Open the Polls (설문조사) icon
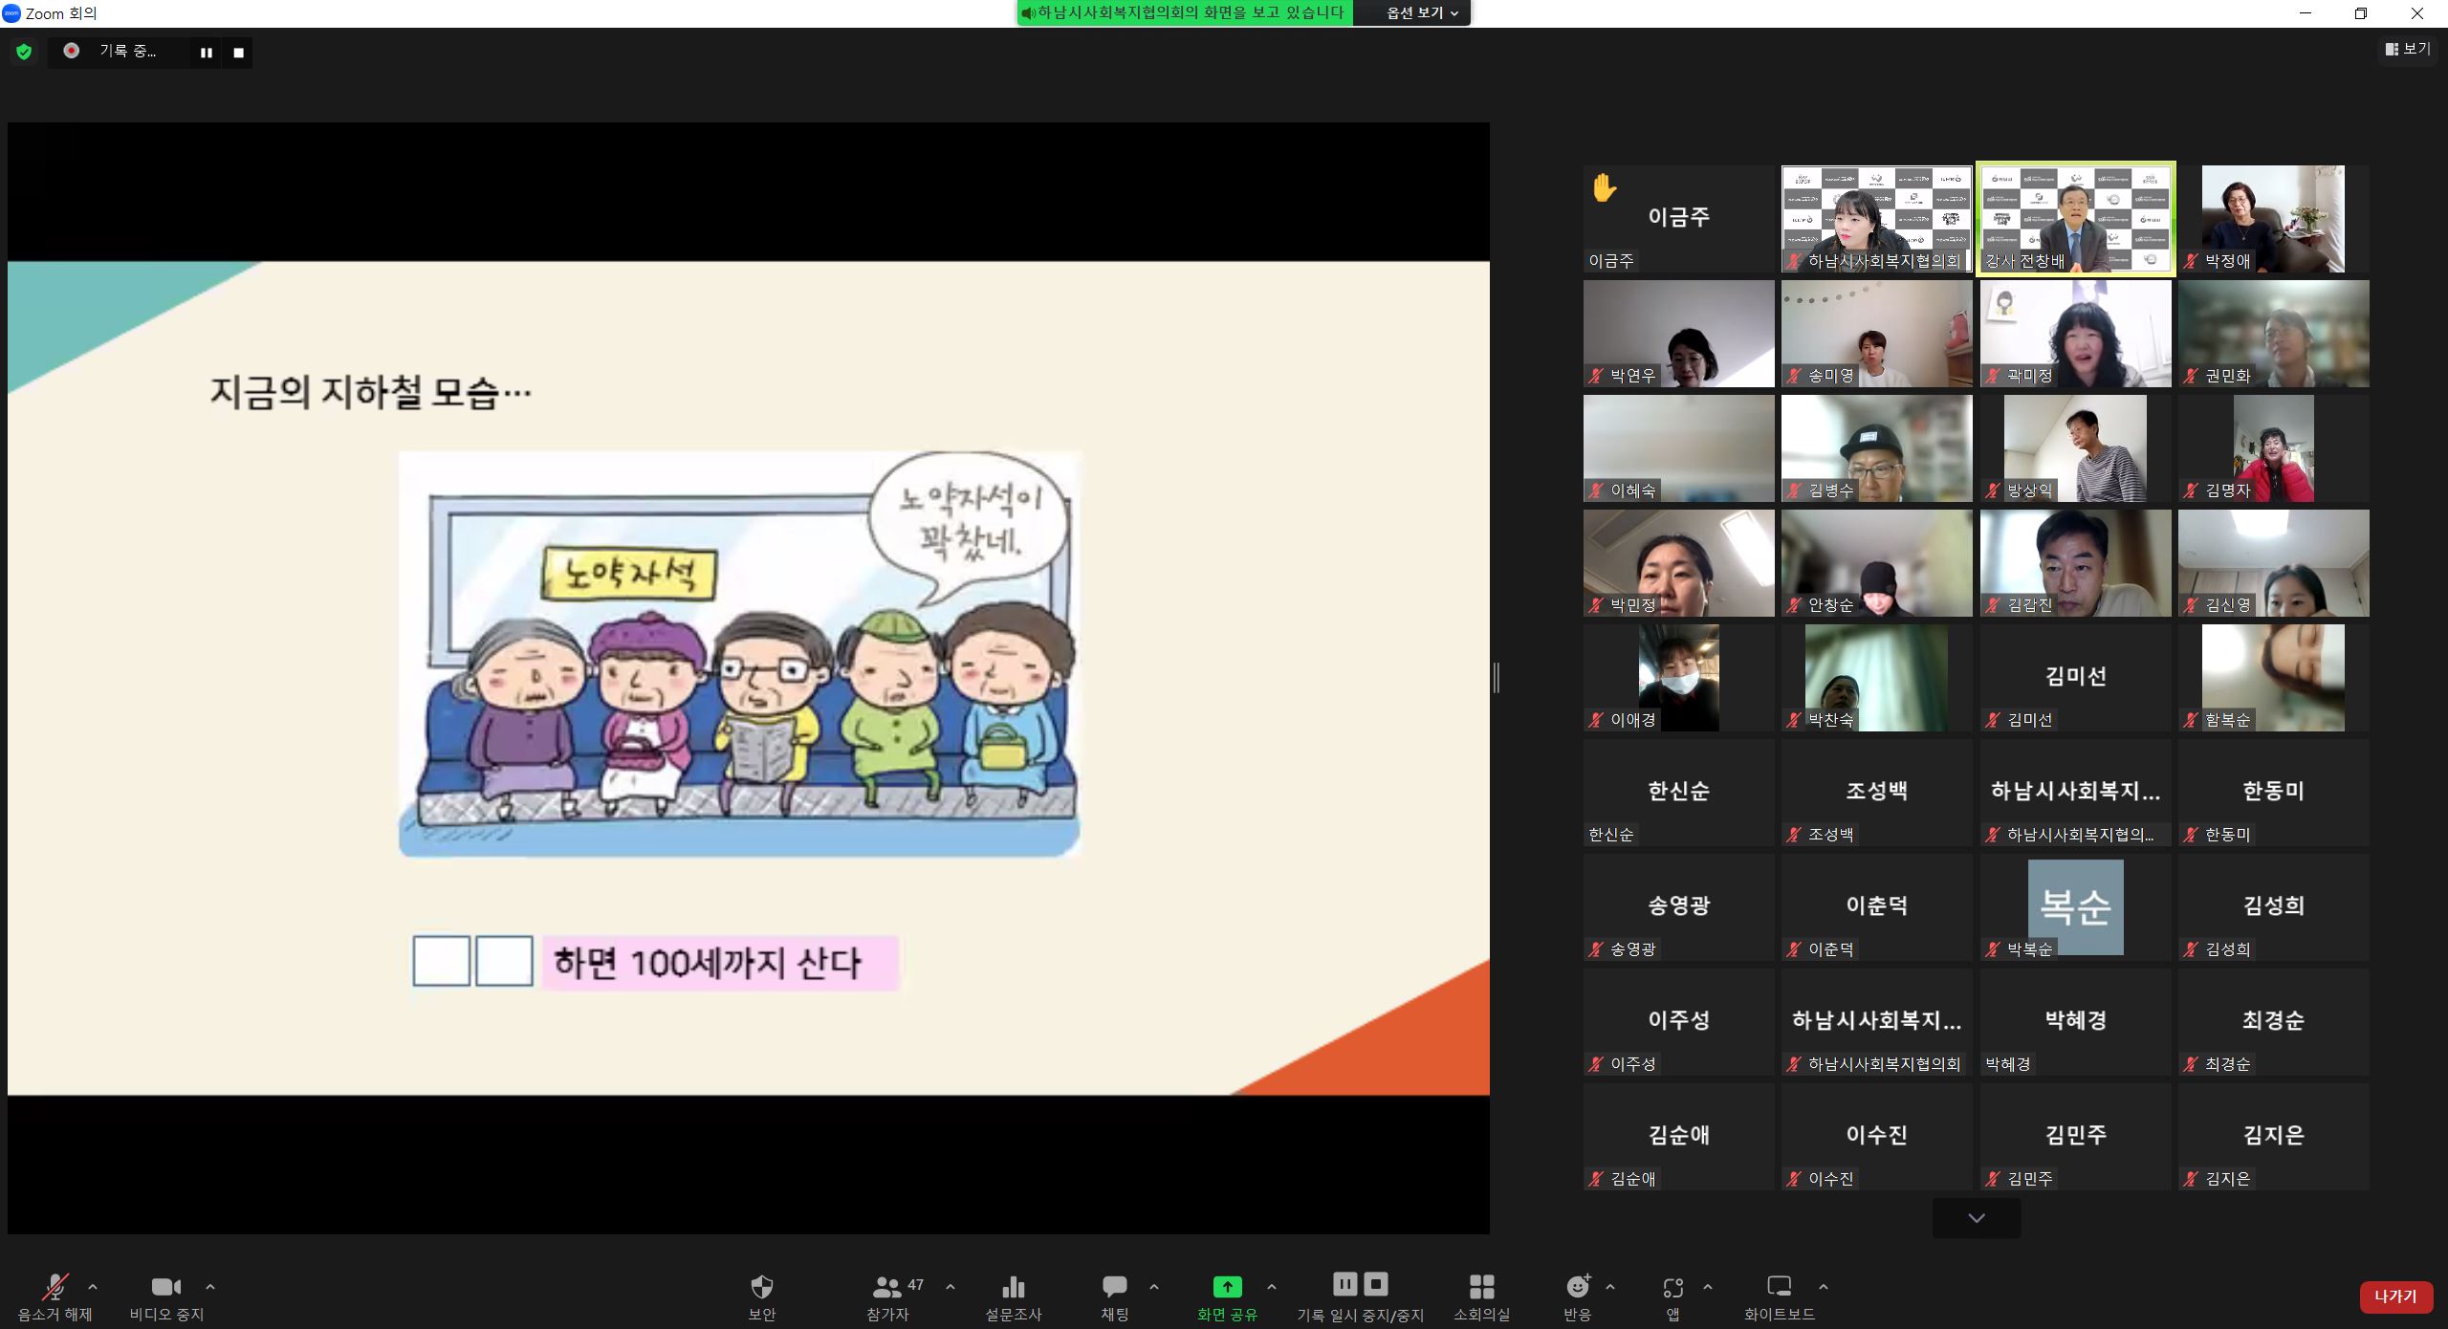The image size is (2448, 1329). click(1013, 1287)
